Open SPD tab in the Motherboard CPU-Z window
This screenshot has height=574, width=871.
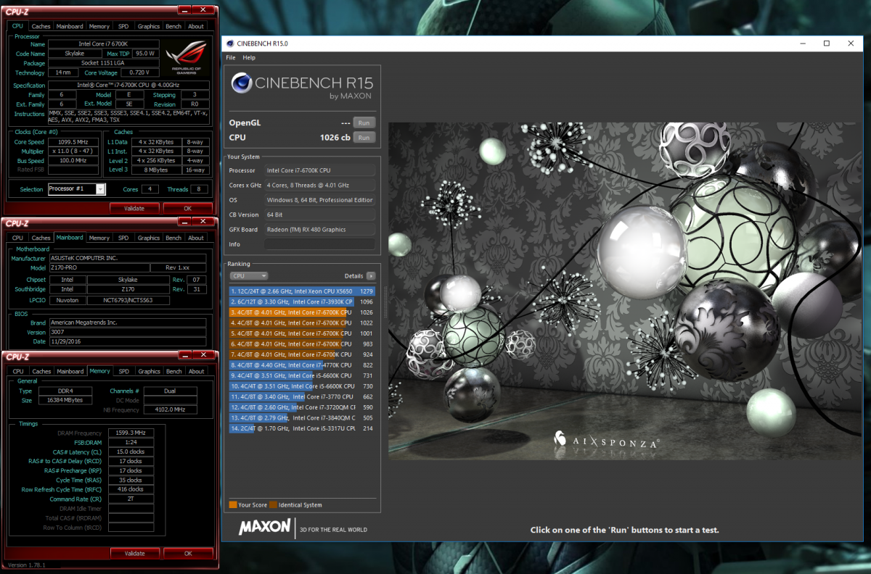123,238
